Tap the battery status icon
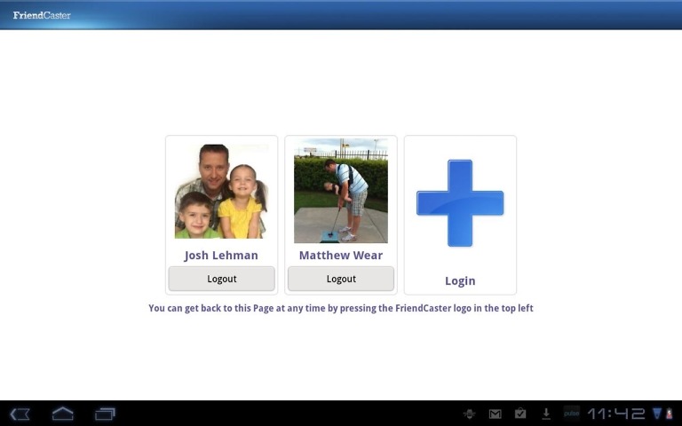682x426 pixels. (x=670, y=414)
